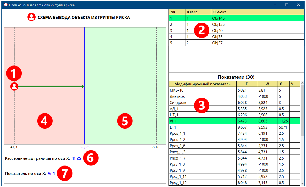The width and height of the screenshot is (306, 187).
Task: Click the indicators table vertical scrollbar
Action: pos(303,121)
